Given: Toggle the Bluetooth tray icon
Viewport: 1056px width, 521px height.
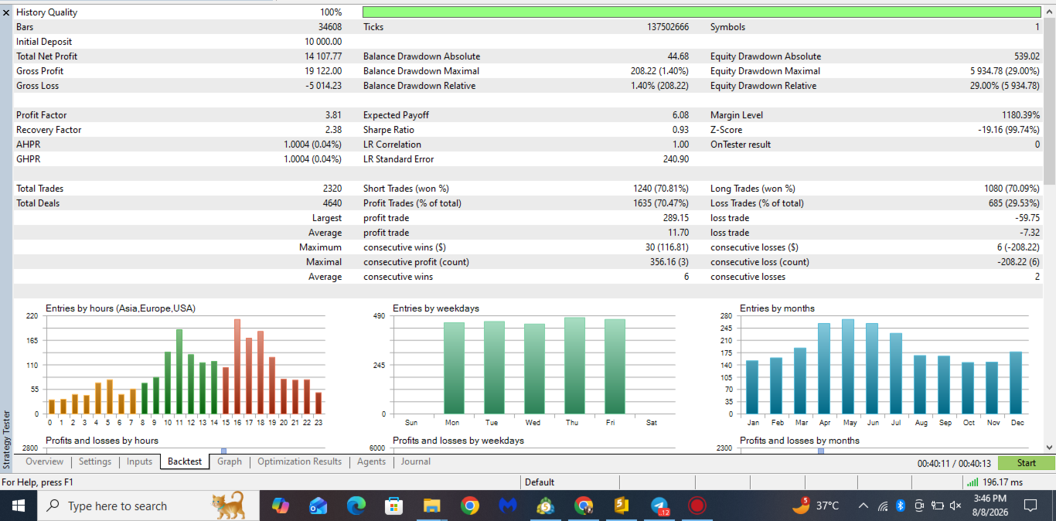Looking at the screenshot, I should pos(900,506).
